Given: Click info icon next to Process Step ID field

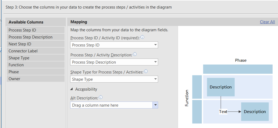Looking at the screenshot, I should tap(142, 37).
